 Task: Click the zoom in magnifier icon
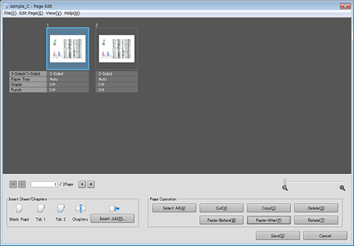pyautogui.click(x=342, y=188)
